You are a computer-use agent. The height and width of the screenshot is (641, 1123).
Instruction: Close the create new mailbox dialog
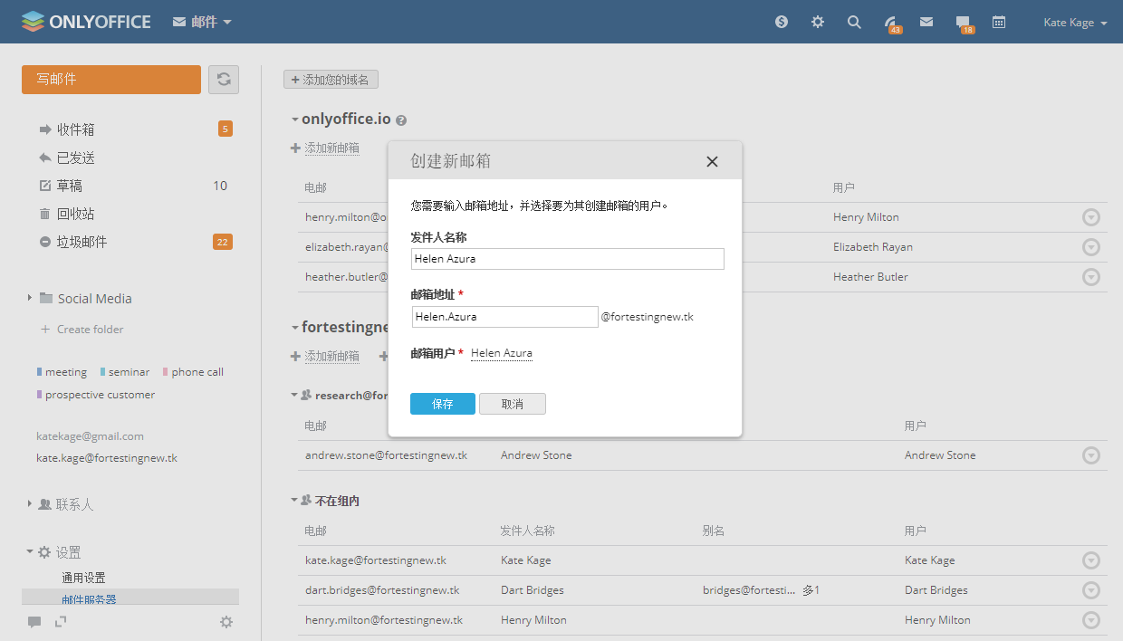pyautogui.click(x=712, y=162)
